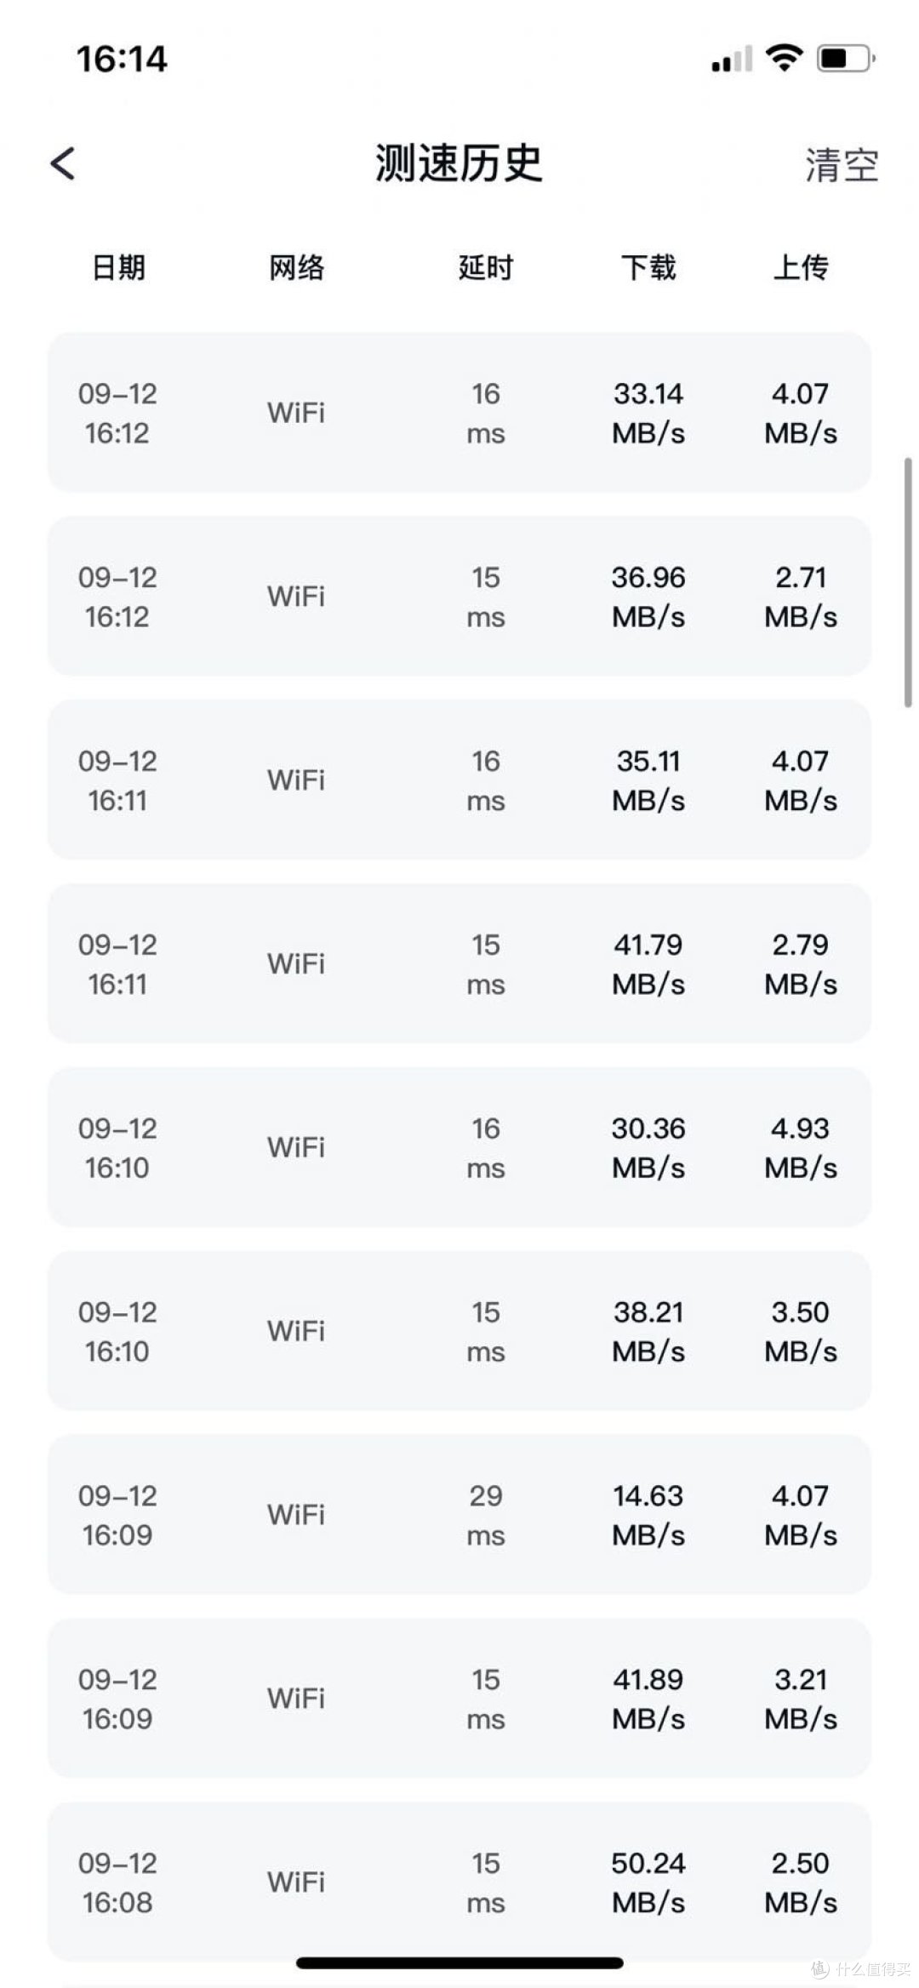919x1988 pixels.
Task: Select the 下载 column header
Action: (x=648, y=267)
